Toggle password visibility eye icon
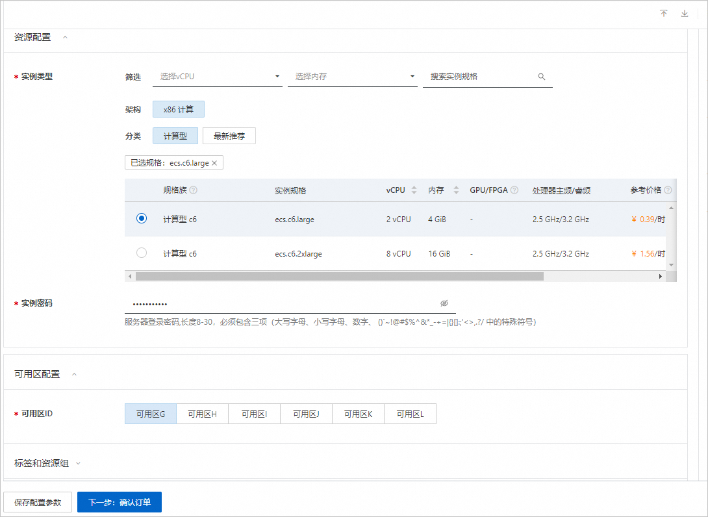The width and height of the screenshot is (708, 517). point(444,303)
